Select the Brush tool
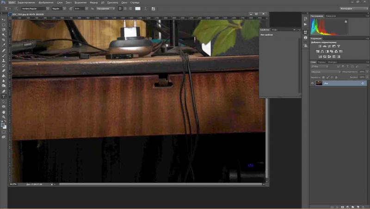370x209 pixels. (x=4, y=55)
